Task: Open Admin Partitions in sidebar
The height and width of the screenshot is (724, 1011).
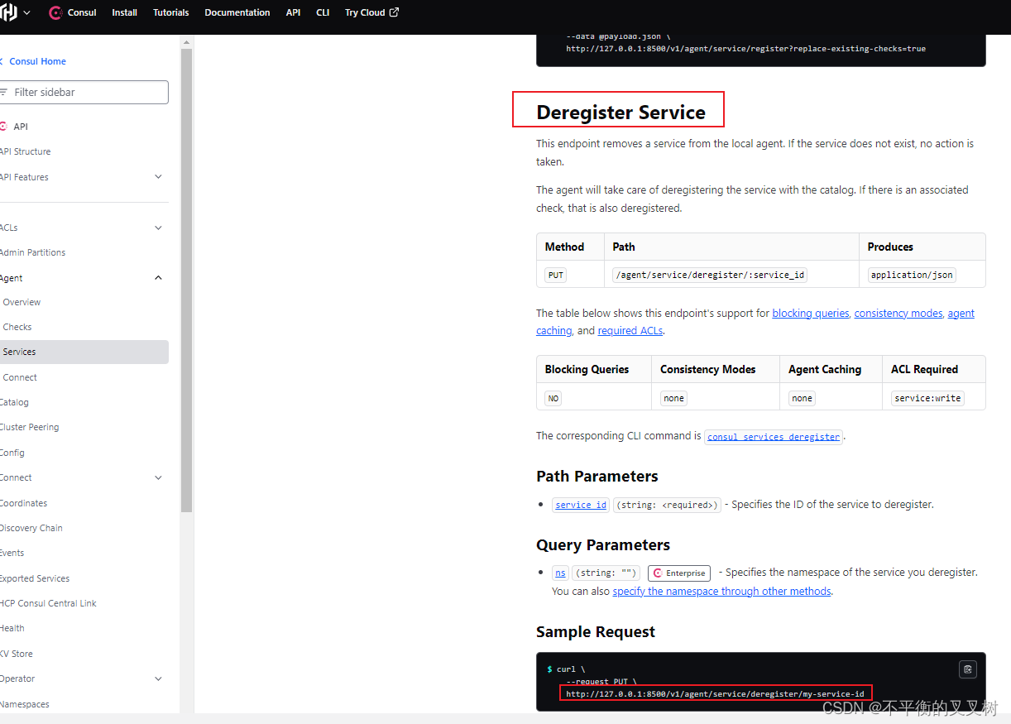Action: click(33, 252)
